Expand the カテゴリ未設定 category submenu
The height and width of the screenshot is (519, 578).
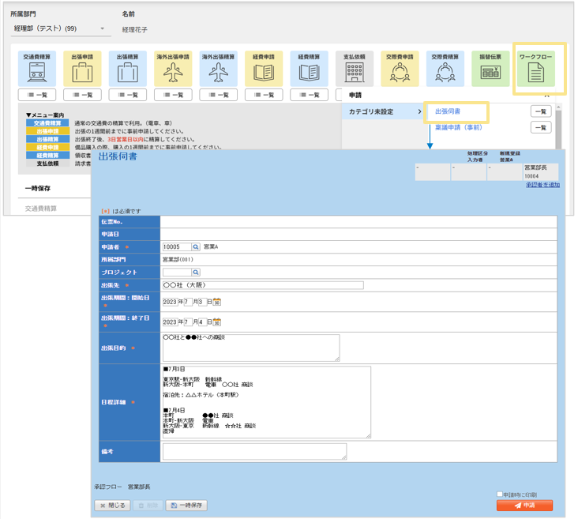[x=384, y=112]
